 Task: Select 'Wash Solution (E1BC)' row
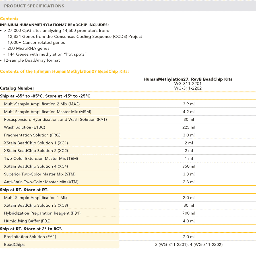128,127
